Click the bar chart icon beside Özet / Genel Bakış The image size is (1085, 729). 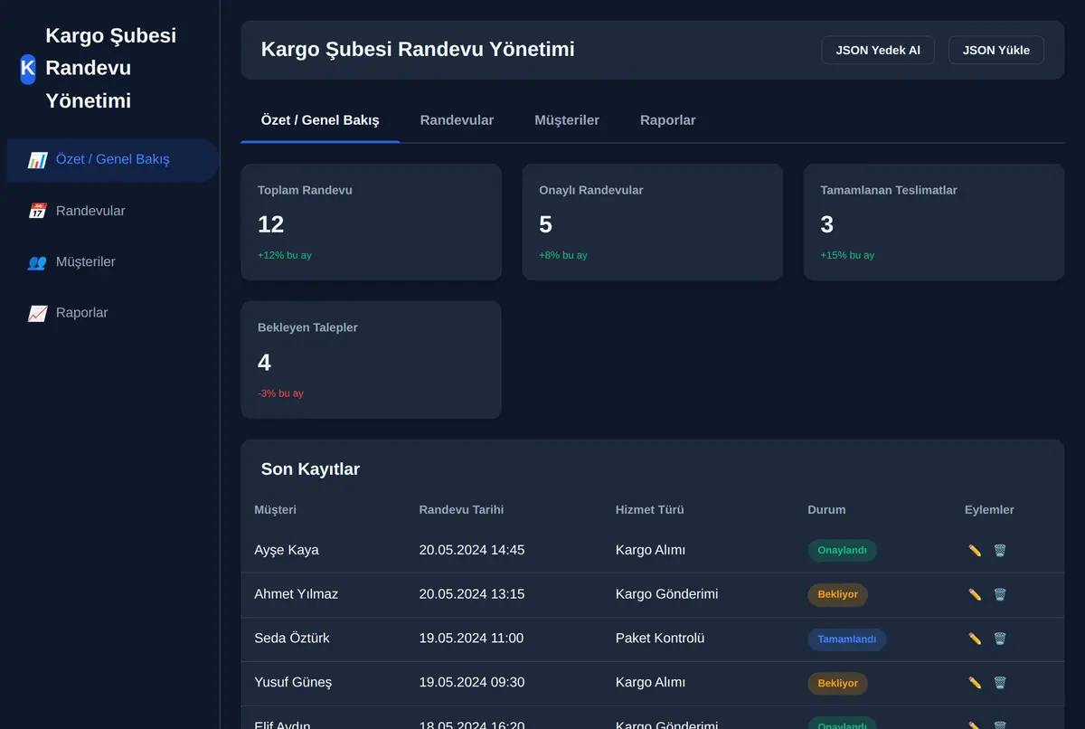coord(37,160)
